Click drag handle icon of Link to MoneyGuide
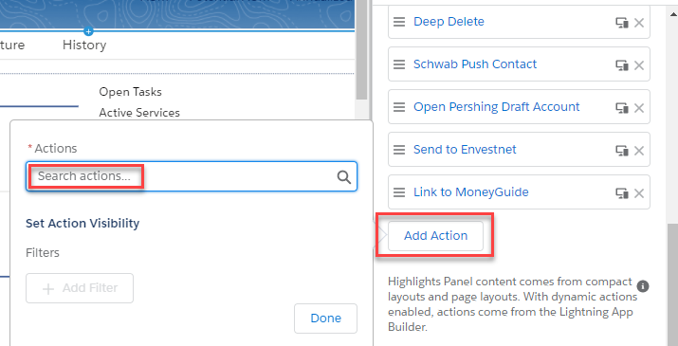 (x=399, y=192)
